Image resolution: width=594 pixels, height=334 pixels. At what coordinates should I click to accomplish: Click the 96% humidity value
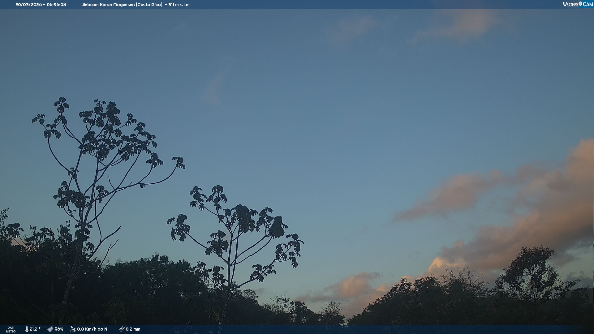point(59,329)
